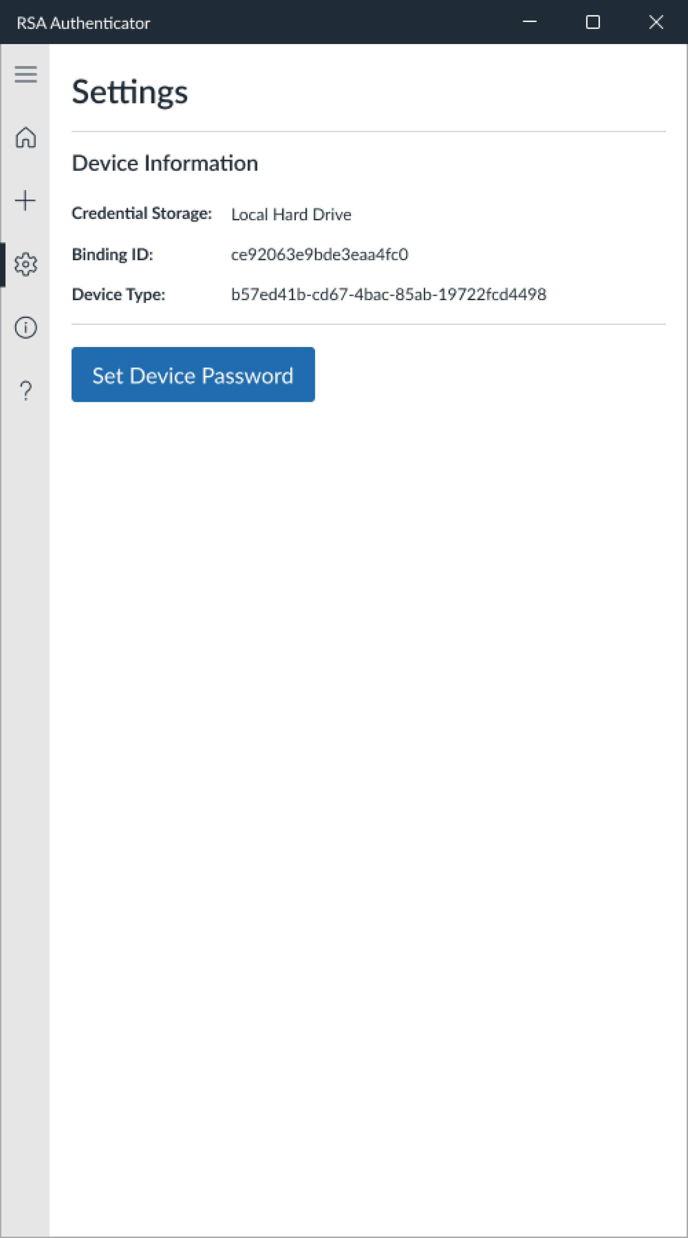The image size is (688, 1238).
Task: Click the Device Type label
Action: (118, 294)
